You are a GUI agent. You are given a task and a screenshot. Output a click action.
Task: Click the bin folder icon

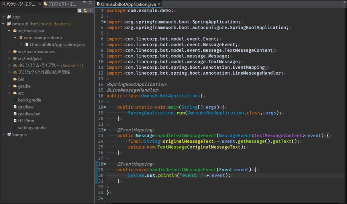point(15,79)
